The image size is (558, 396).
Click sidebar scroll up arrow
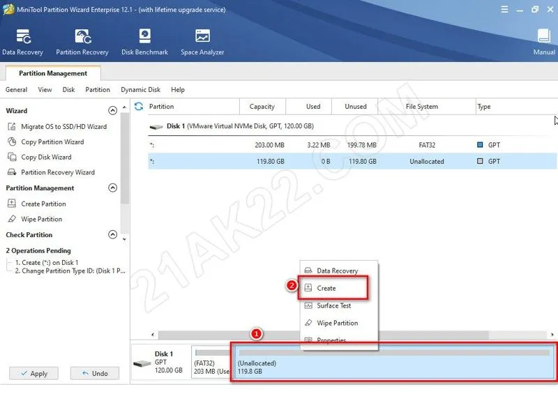pyautogui.click(x=124, y=107)
